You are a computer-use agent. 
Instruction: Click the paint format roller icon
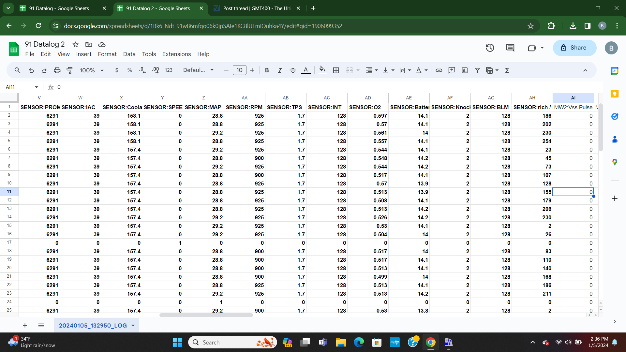(x=69, y=70)
